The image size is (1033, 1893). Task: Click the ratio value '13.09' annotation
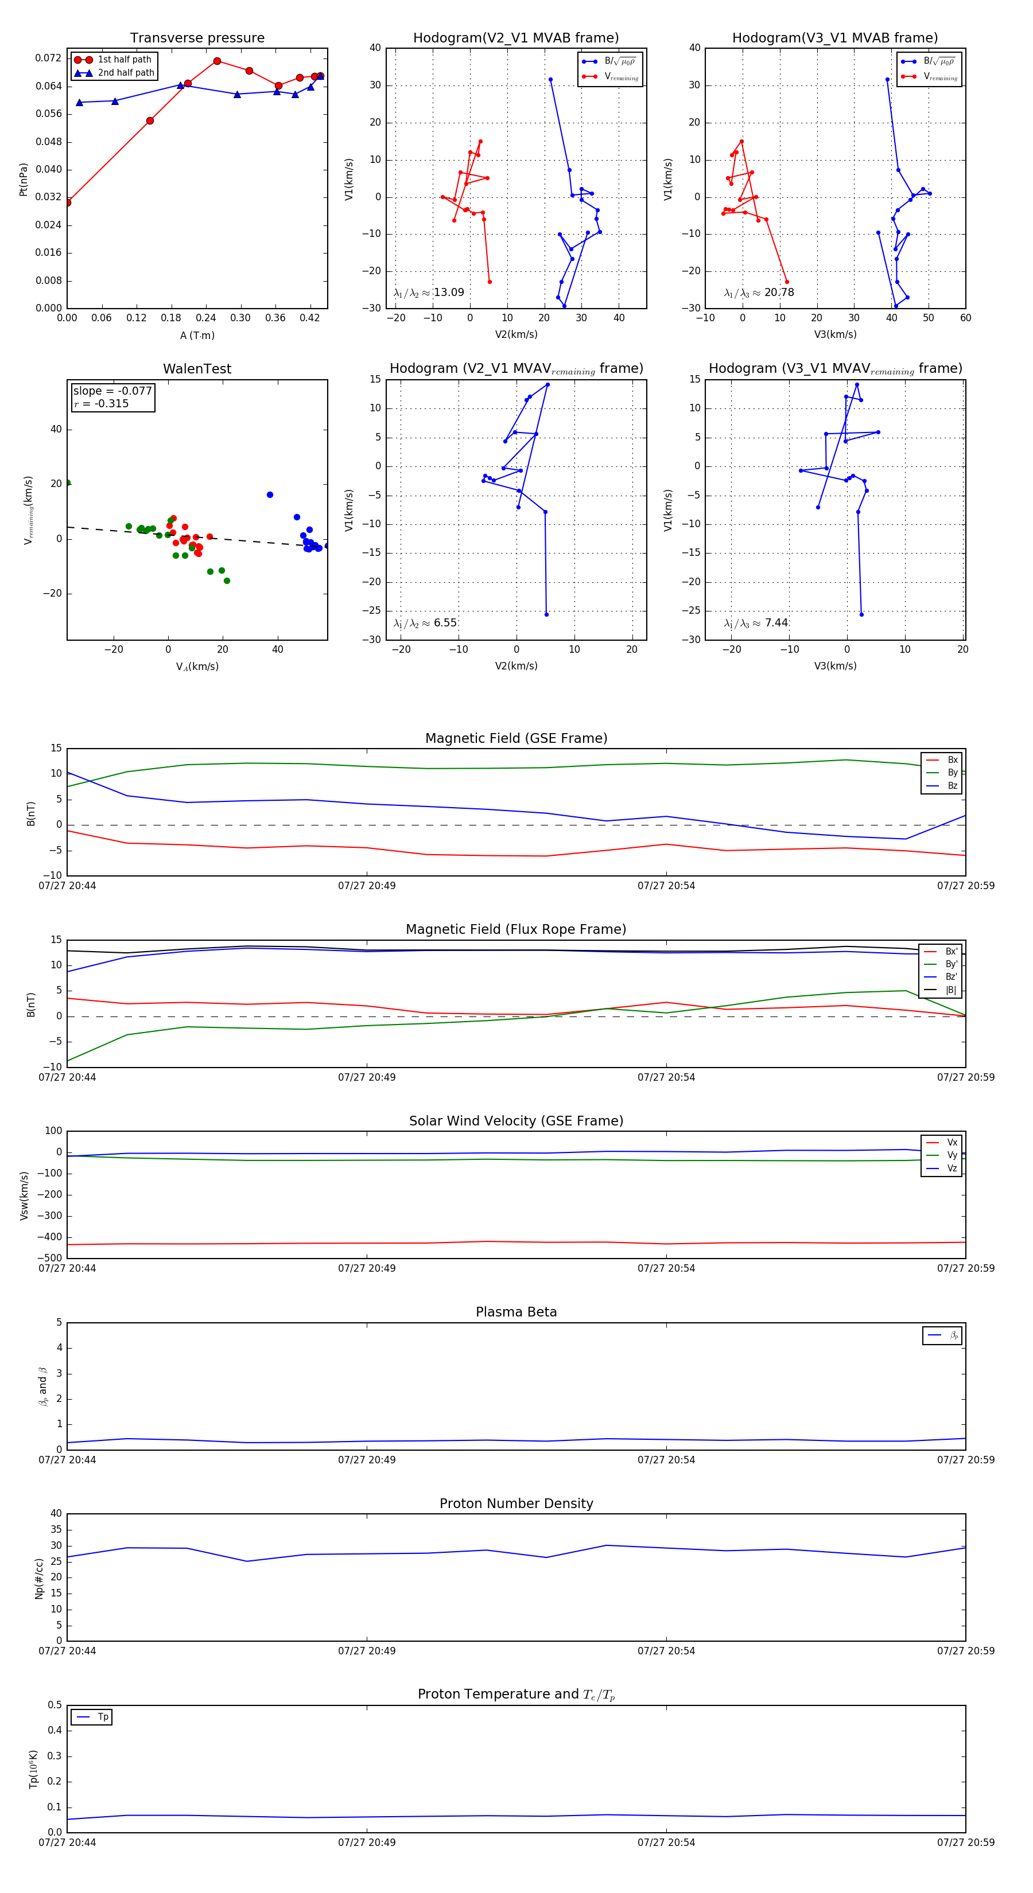448,293
